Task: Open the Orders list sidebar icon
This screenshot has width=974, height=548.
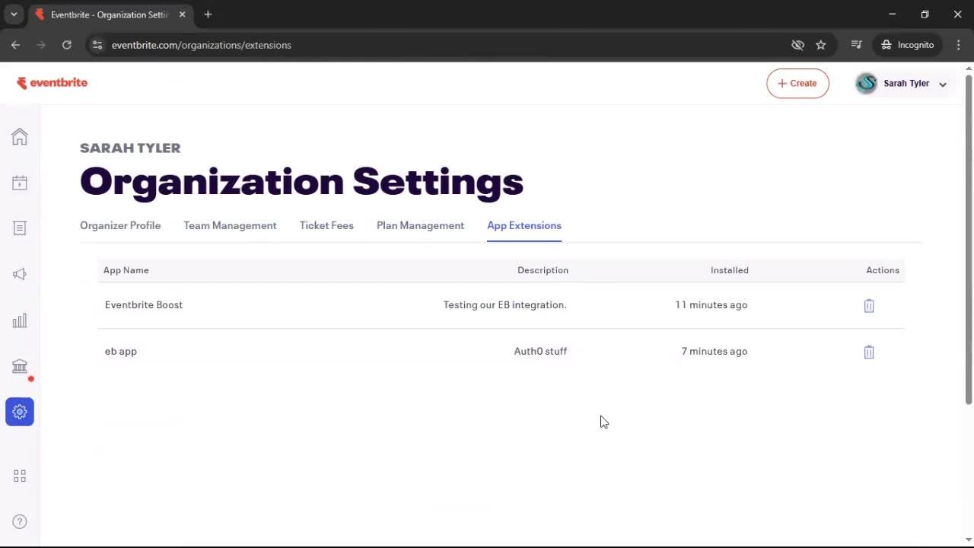Action: tap(20, 228)
